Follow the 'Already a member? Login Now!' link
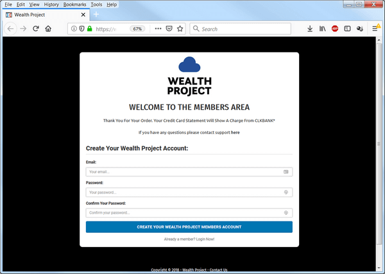The width and height of the screenshot is (385, 274). tap(189, 239)
